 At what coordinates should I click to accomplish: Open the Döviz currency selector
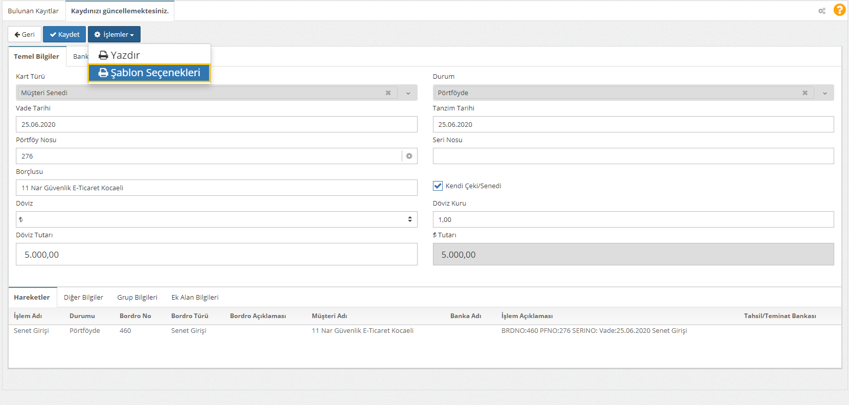(x=216, y=219)
